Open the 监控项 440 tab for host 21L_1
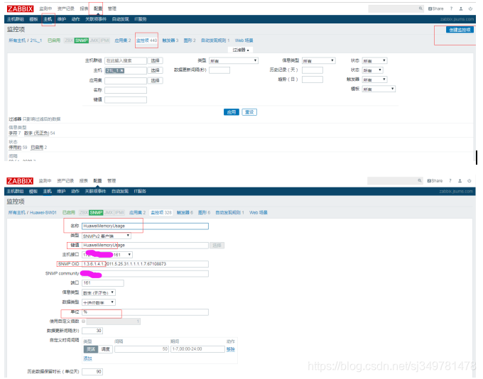Viewport: 483px width, 379px height. coord(146,40)
